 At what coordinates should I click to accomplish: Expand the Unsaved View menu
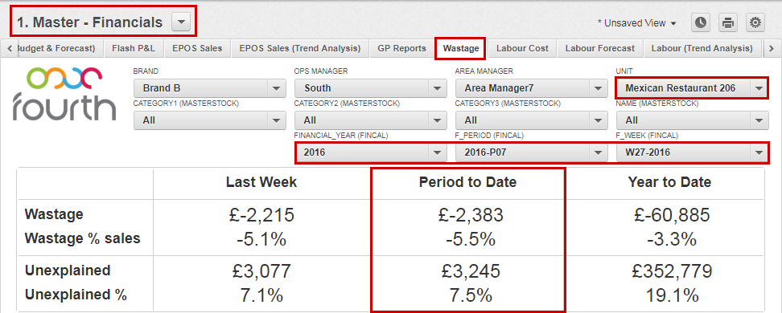click(637, 23)
